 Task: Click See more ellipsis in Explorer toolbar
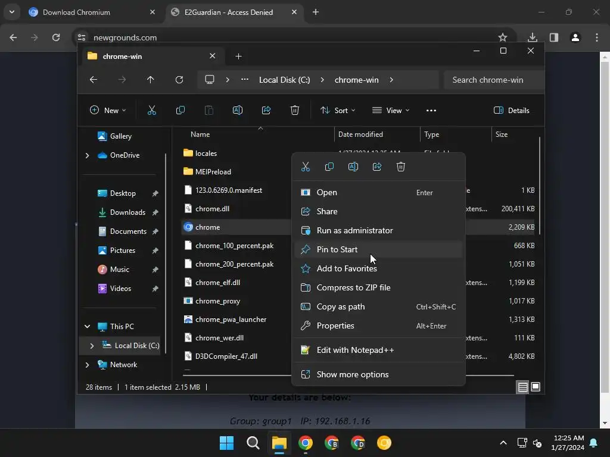[x=431, y=110]
